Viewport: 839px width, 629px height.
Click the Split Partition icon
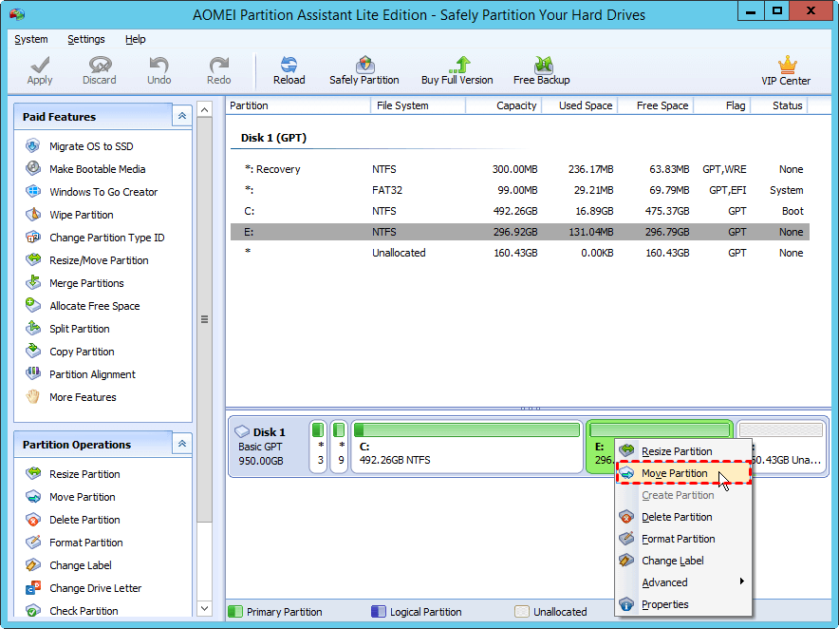[32, 328]
